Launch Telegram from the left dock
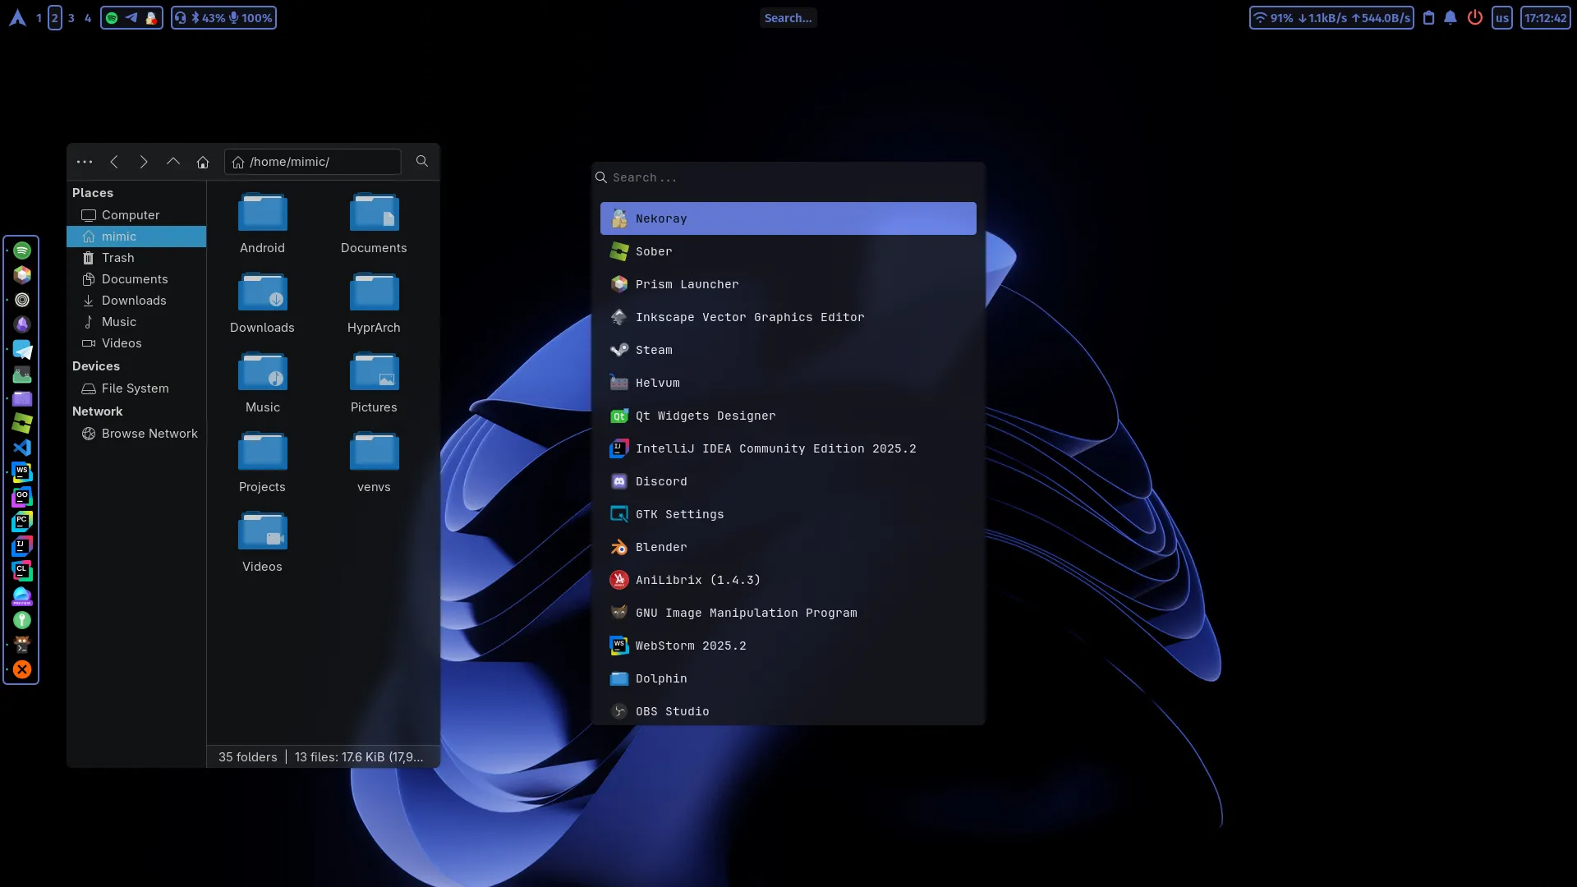This screenshot has height=887, width=1577. (x=22, y=349)
